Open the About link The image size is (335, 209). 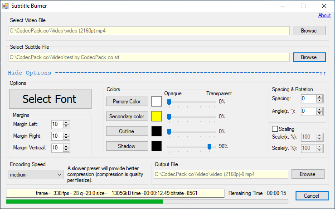pos(324,15)
